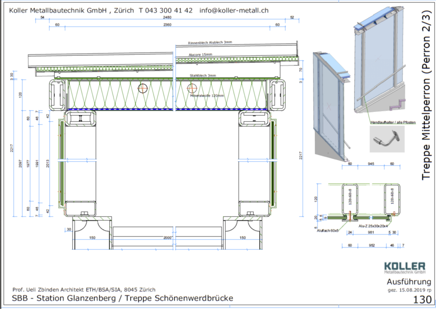Screen dimensions: 436x309
Task: Select the 120x60x8 post profile drawing
Action: pos(349,198)
